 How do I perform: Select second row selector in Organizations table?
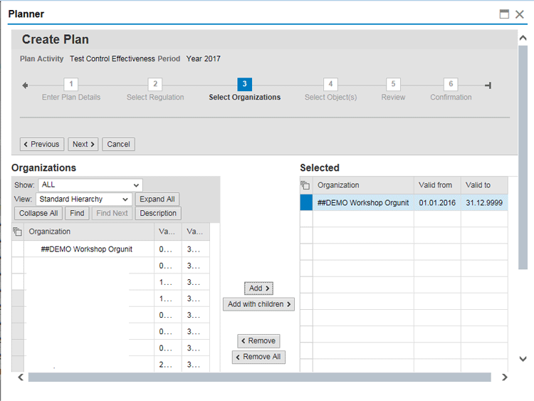tap(18, 266)
